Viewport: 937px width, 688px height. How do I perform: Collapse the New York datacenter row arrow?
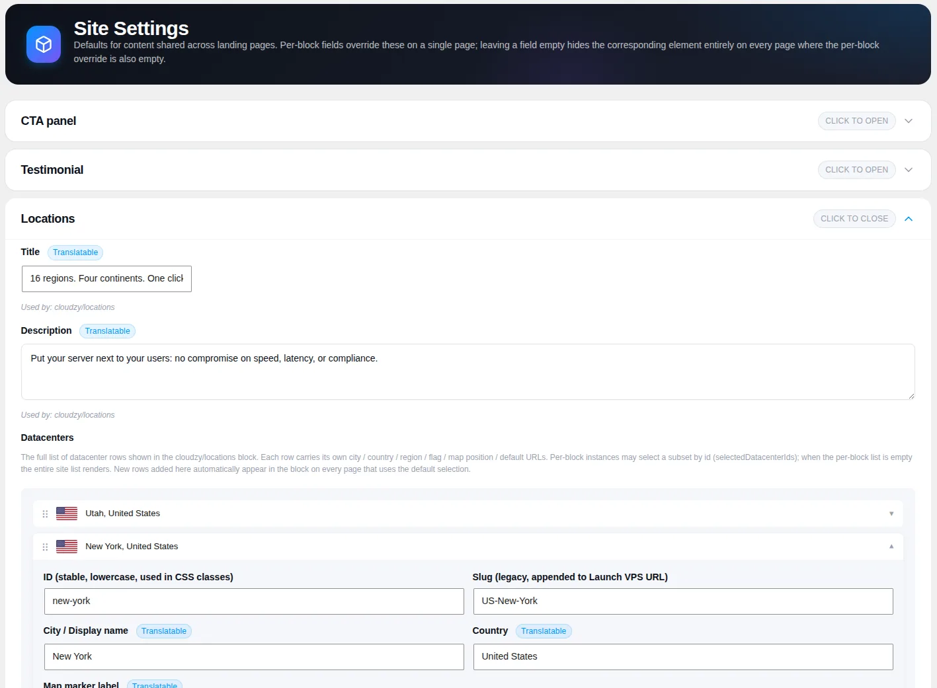point(891,547)
